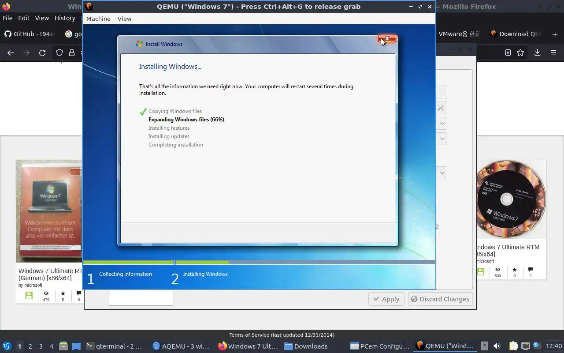The image size is (564, 353).
Task: Click the site lock padlock icon
Action: [72, 53]
